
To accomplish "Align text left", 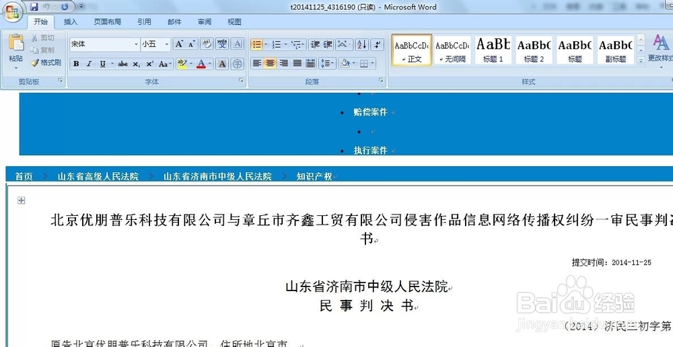I will 256,63.
